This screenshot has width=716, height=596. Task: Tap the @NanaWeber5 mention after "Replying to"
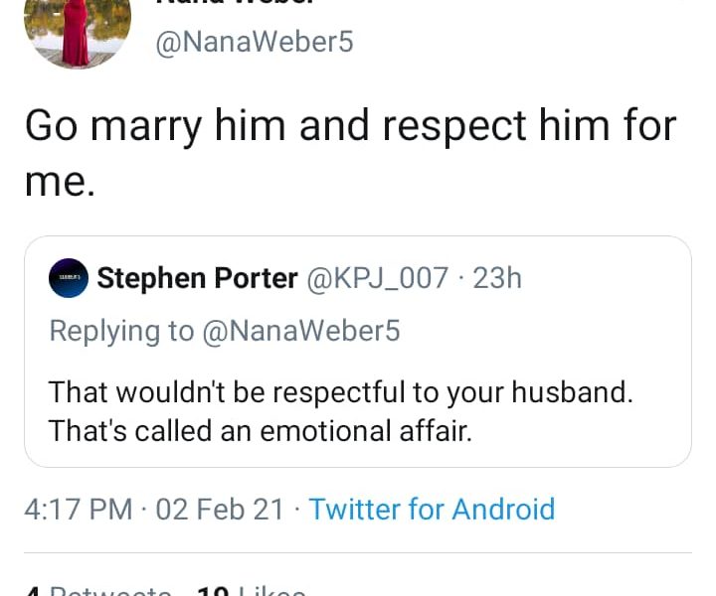click(x=301, y=331)
